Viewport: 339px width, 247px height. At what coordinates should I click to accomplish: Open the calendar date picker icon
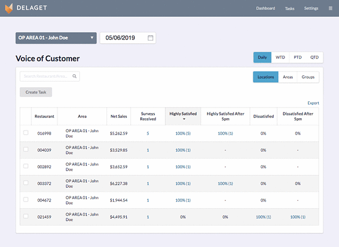[x=150, y=38]
